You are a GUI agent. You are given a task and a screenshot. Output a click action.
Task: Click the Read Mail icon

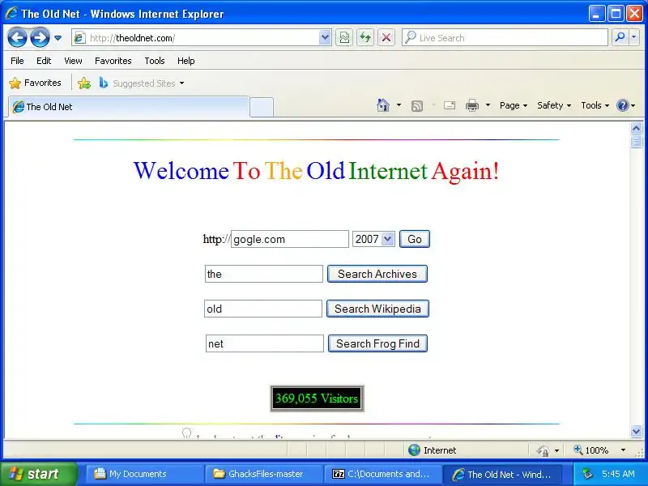(450, 106)
